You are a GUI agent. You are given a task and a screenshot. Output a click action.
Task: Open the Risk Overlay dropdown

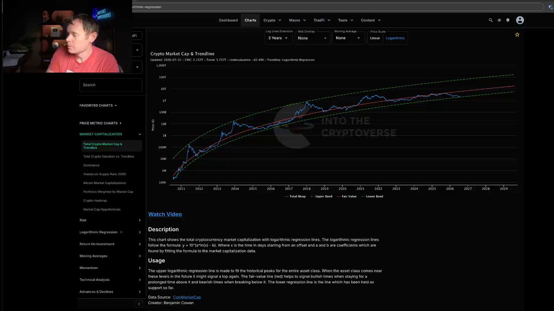click(313, 38)
